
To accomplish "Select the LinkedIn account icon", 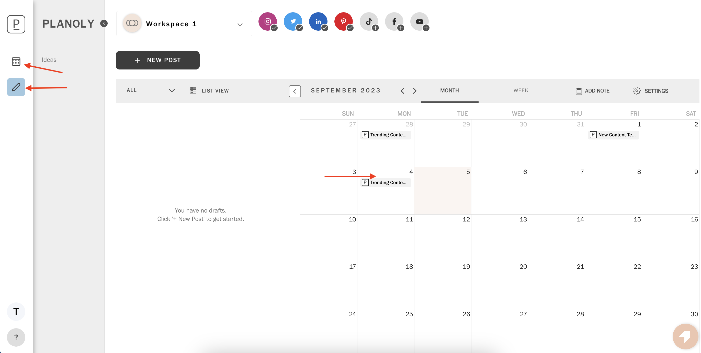I will click(318, 21).
